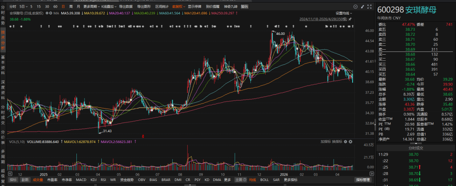Screen dimensions: 456x186
Task: Click the circled down-arrow icon above chart
Action: (x=355, y=7)
